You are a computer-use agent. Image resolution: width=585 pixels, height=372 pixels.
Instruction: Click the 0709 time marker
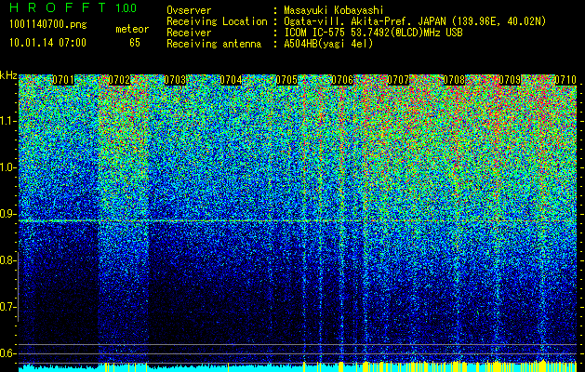click(510, 80)
